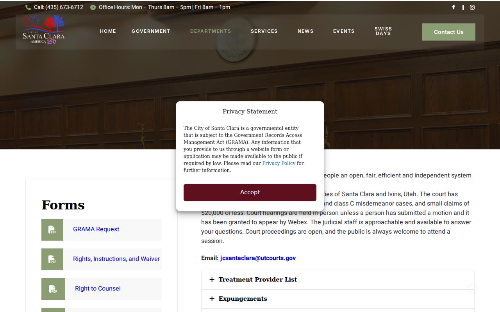Screen dimensions: 500x312
Task: Open the Facebook page icon
Action: [454, 7]
